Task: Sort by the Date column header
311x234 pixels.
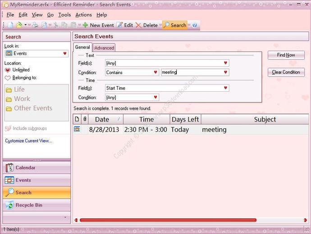Action: click(x=106, y=119)
